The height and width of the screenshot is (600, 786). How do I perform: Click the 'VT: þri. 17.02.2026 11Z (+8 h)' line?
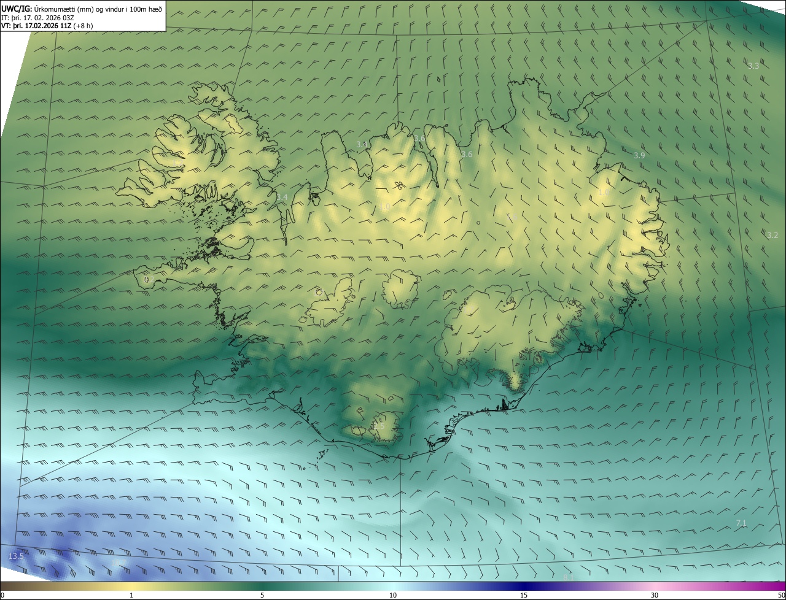pyautogui.click(x=47, y=26)
